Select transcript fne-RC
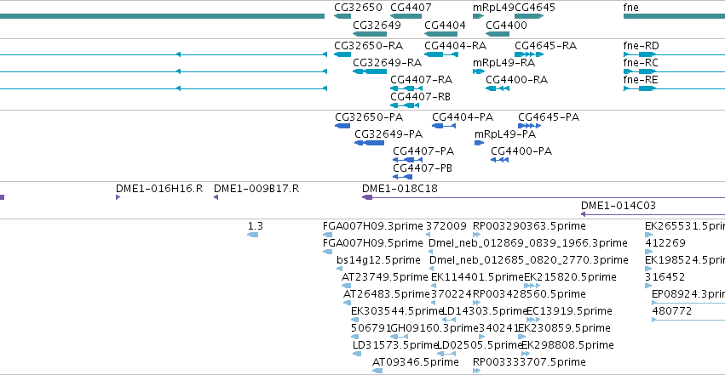The width and height of the screenshot is (725, 375). [x=674, y=71]
